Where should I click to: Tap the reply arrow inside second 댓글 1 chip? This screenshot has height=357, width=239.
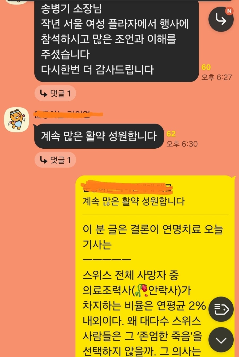pos(43,160)
